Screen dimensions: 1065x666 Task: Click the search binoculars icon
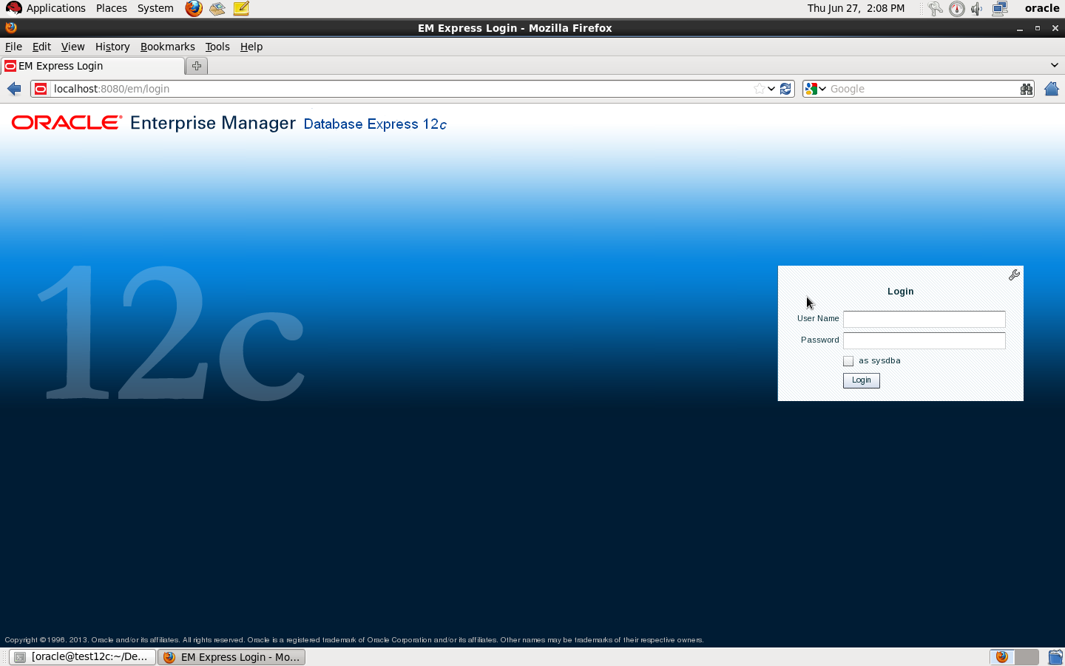[x=1026, y=89]
